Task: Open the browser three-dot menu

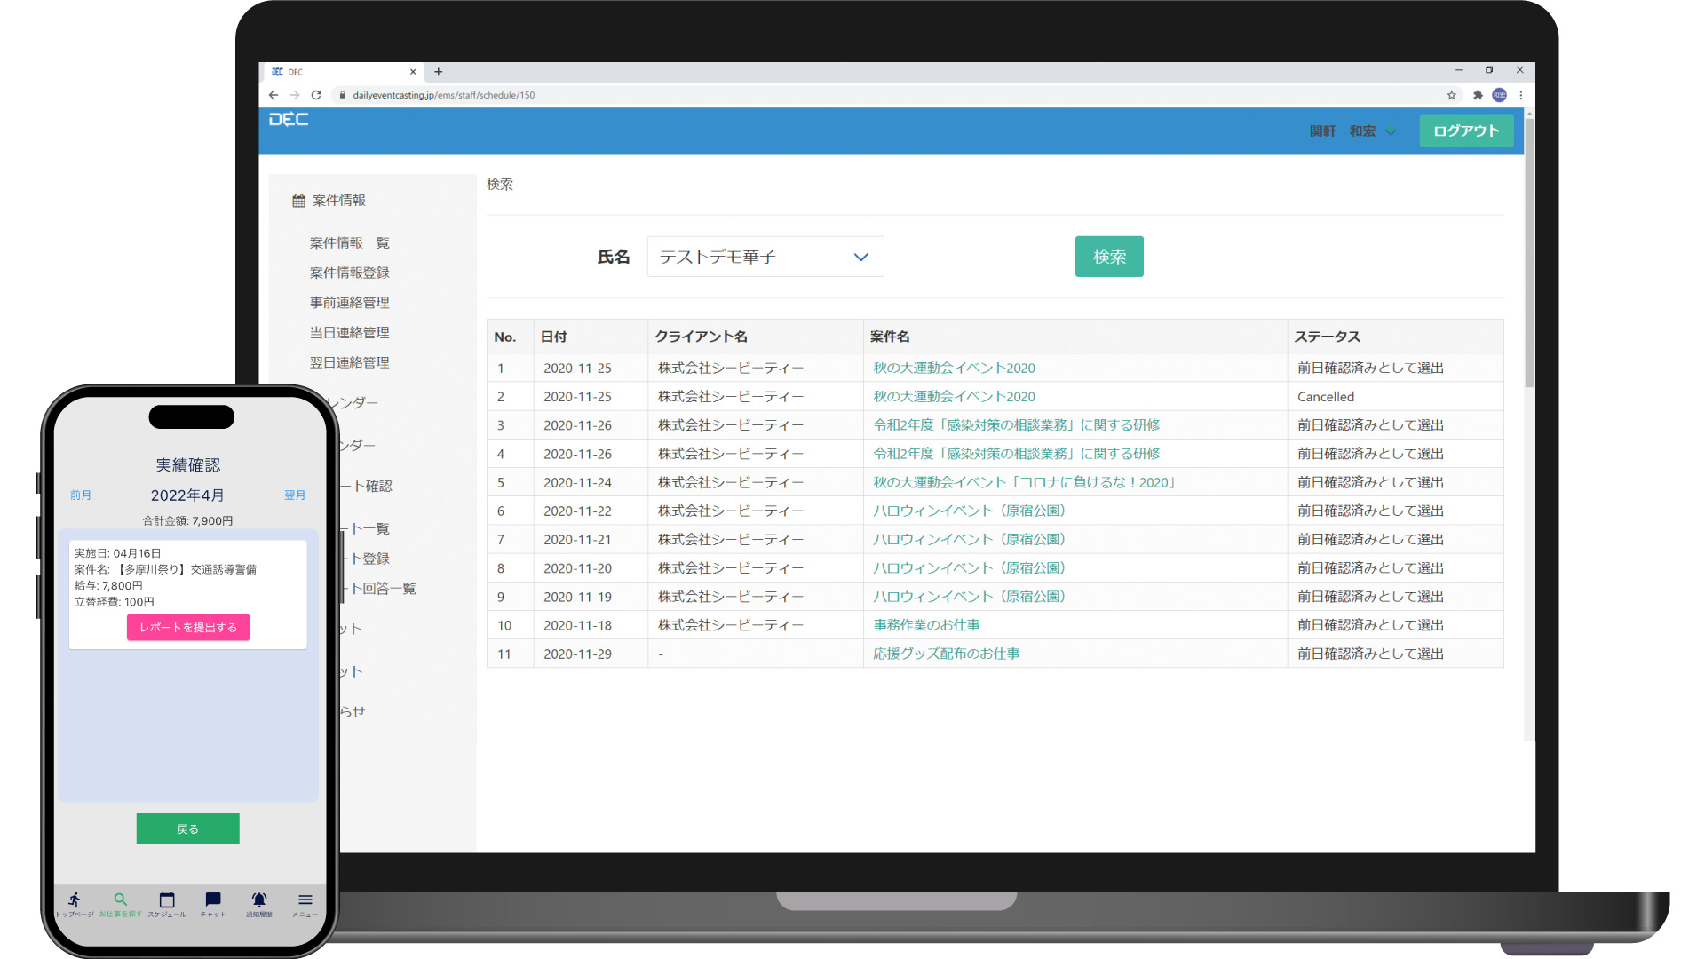Action: coord(1521,95)
